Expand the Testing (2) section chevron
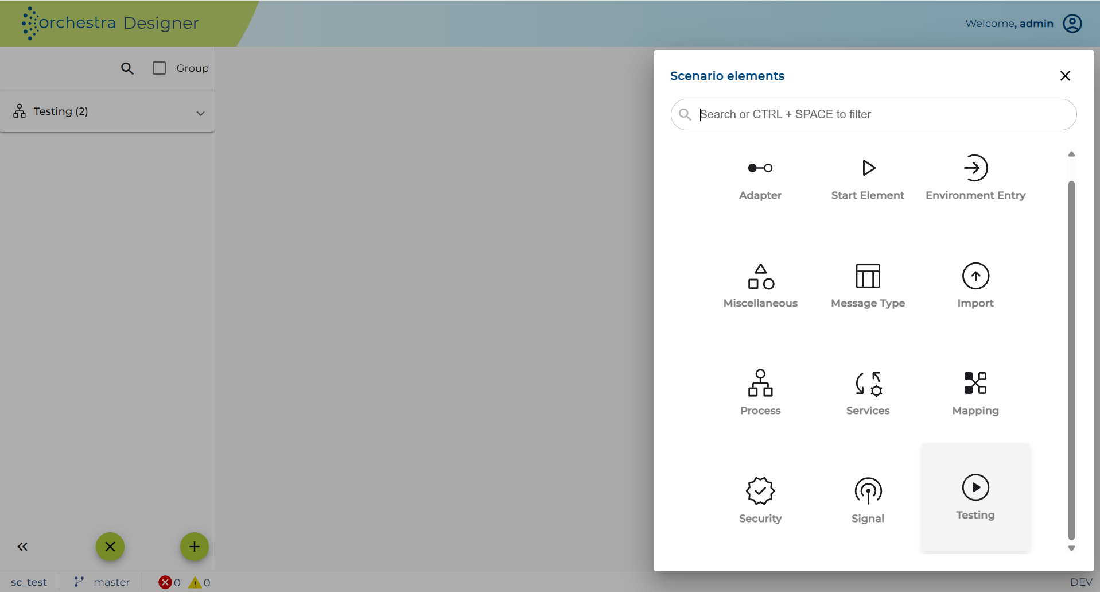The width and height of the screenshot is (1100, 592). pyautogui.click(x=200, y=113)
